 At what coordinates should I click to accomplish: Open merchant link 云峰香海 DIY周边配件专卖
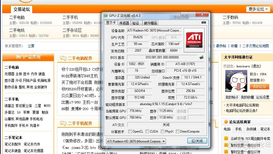(250, 139)
